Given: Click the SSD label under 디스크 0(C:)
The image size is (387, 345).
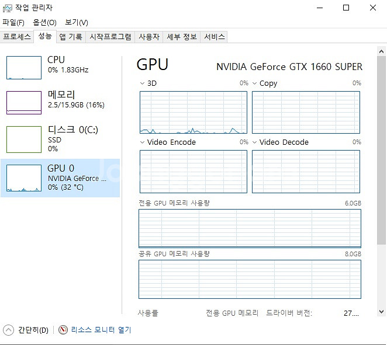Looking at the screenshot, I should click(54, 140).
